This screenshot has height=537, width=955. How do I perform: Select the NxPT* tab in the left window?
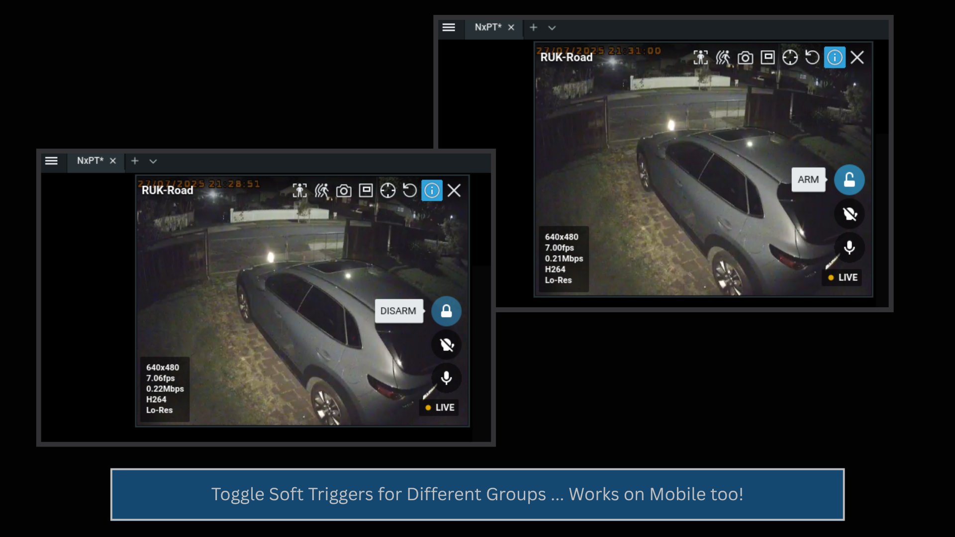(x=90, y=161)
